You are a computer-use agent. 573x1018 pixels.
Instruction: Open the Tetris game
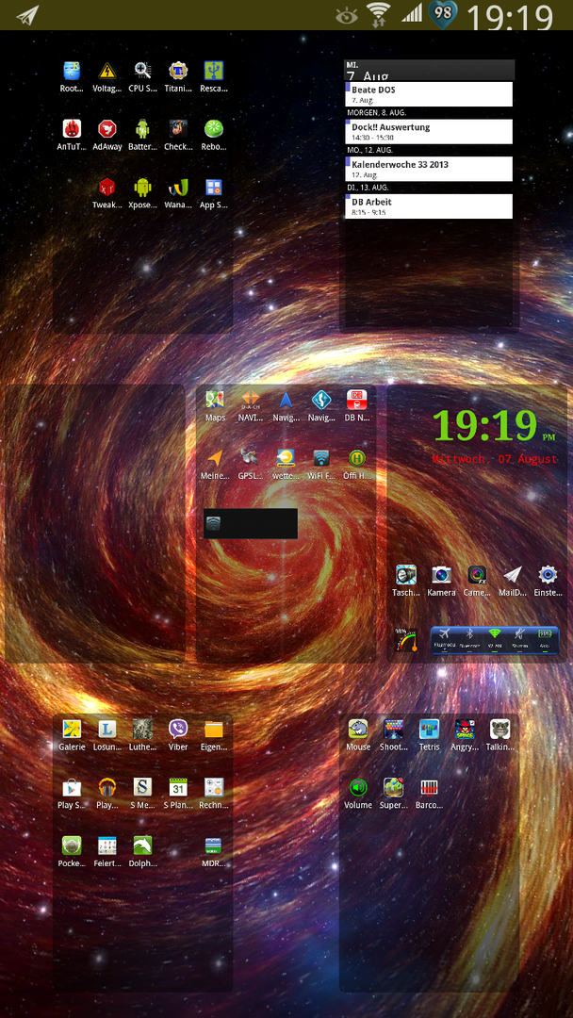click(429, 729)
